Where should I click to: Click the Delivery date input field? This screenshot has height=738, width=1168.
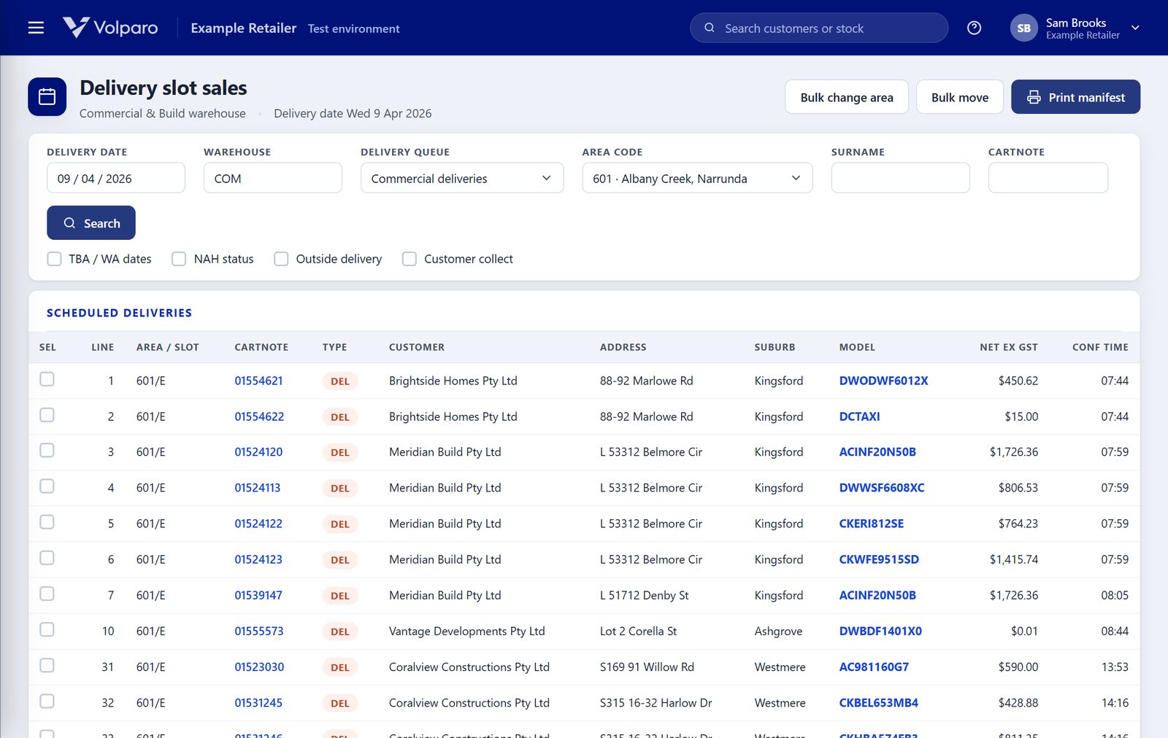tap(116, 178)
